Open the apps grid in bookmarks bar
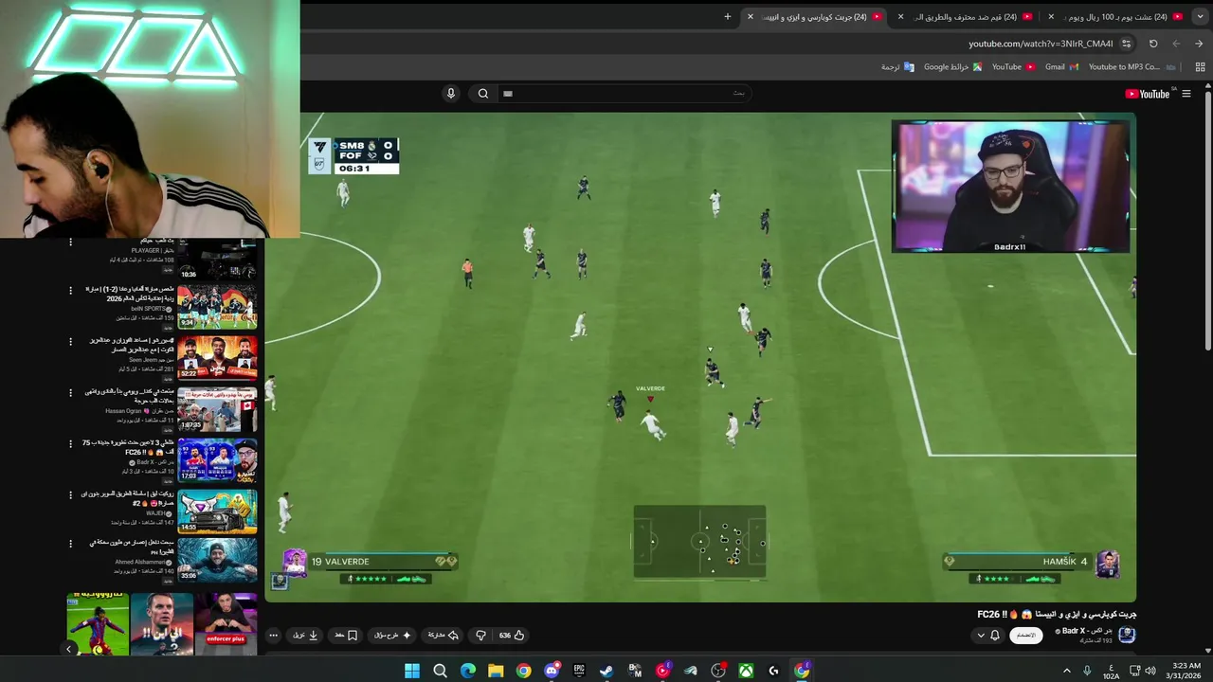Viewport: 1213px width, 682px height. pos(1200,67)
